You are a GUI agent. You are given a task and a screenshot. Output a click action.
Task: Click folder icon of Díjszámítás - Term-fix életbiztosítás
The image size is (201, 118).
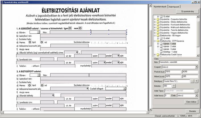click(158, 30)
